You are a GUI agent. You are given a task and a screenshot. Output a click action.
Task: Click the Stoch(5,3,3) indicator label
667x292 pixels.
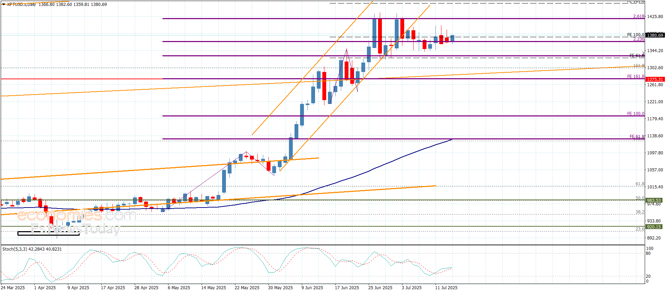[x=15, y=249]
